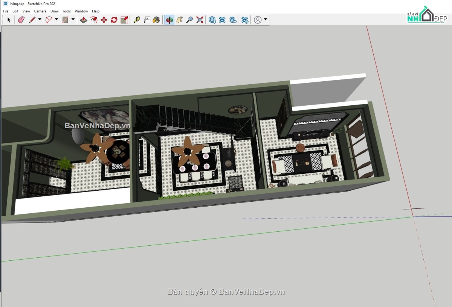Expand the Line tool dropdown arrow
Viewport: 452px width, 307px height.
point(39,20)
